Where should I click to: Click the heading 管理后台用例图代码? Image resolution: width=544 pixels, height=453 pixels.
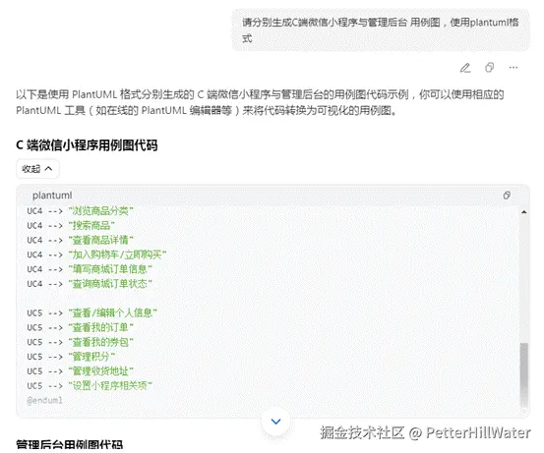pyautogui.click(x=70, y=445)
